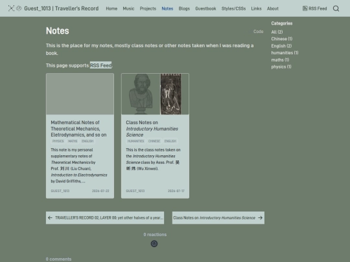Screen dimensions: 350x262
Task: Follow the highlighted RSS Feed link in the paragraph
Action: click(100, 65)
